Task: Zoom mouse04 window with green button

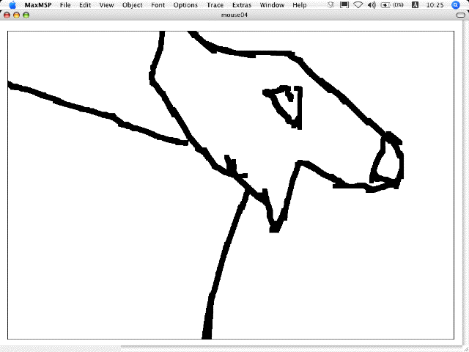Action: point(26,15)
